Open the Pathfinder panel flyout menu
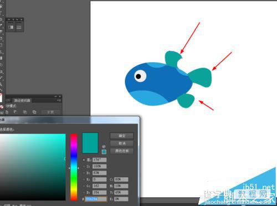This screenshot has height=206, width=277. pos(59,100)
